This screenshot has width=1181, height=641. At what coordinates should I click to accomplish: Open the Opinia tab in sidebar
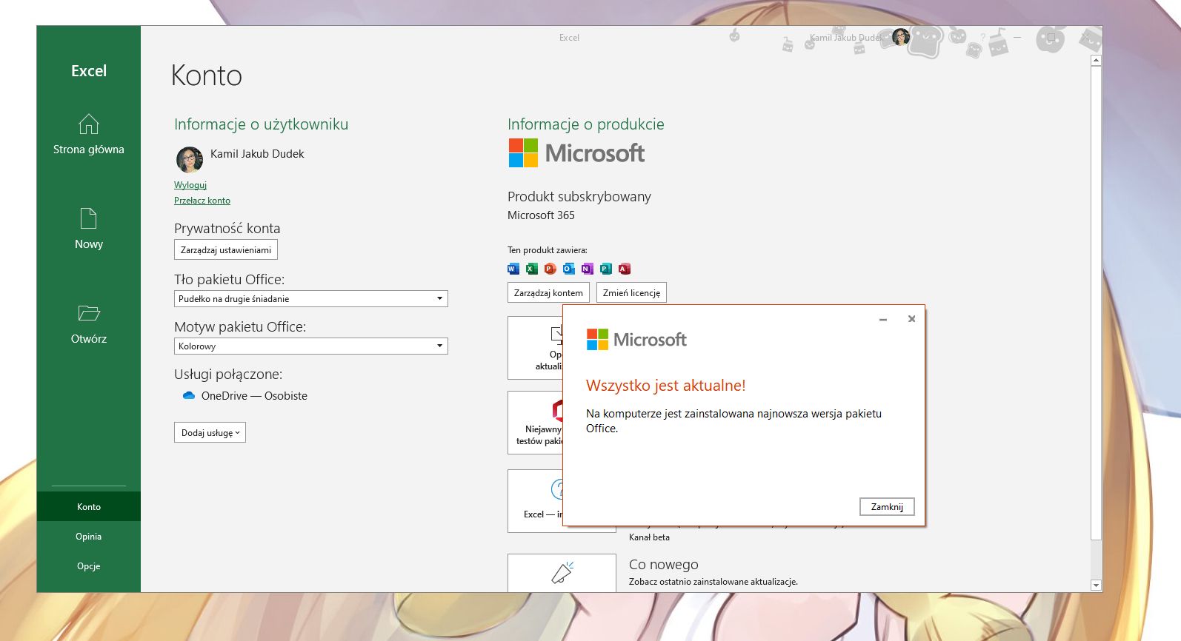click(89, 537)
